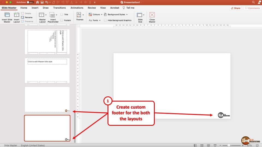The width and height of the screenshot is (262, 147).
Task: Check Hide Background Graphics
Action: [105, 20]
